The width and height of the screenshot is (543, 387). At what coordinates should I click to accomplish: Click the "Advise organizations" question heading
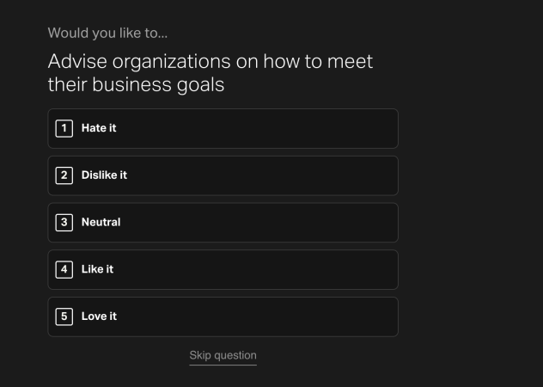(210, 63)
